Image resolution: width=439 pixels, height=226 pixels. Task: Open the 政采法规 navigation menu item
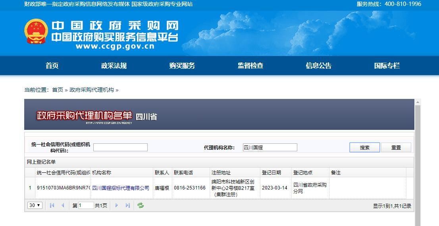pyautogui.click(x=114, y=66)
